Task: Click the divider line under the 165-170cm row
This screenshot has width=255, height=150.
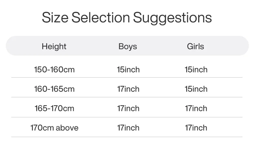Action: tap(127, 117)
